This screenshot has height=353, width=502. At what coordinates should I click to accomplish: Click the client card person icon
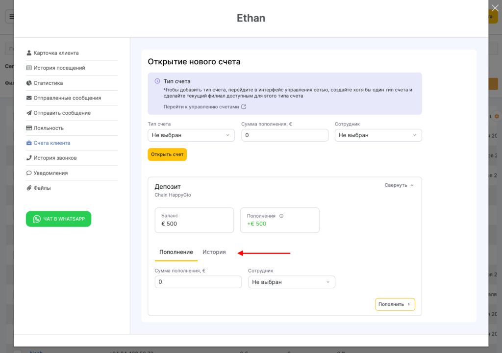(x=29, y=53)
